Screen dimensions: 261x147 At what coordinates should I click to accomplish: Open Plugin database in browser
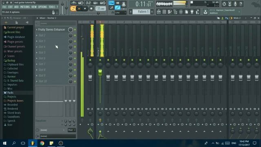[16, 37]
